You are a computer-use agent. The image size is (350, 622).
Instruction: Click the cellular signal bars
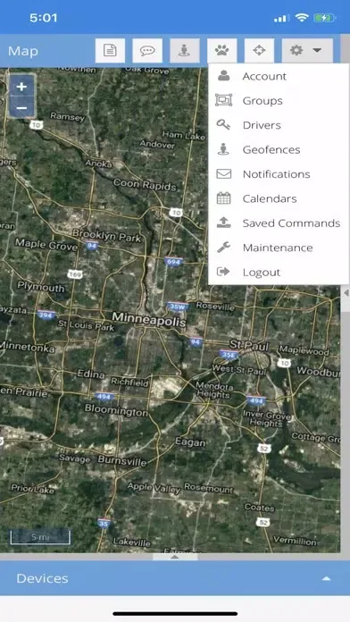point(282,18)
